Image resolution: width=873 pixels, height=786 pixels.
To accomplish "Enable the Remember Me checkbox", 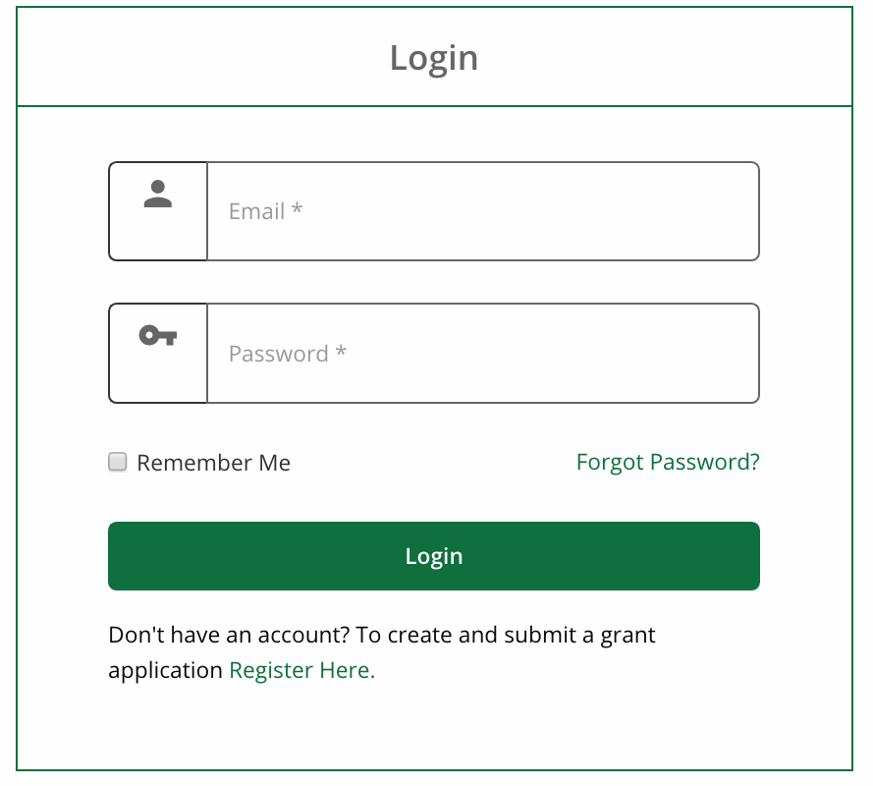I will (x=118, y=462).
